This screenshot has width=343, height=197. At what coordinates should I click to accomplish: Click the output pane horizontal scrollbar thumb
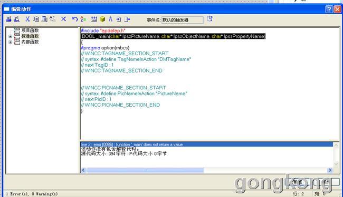click(145, 170)
